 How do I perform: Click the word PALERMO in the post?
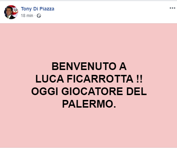89,104
